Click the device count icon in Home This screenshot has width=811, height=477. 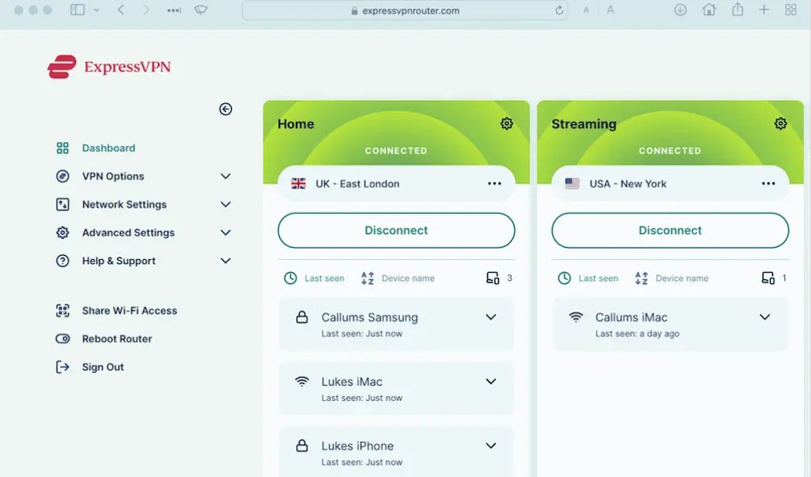(493, 278)
